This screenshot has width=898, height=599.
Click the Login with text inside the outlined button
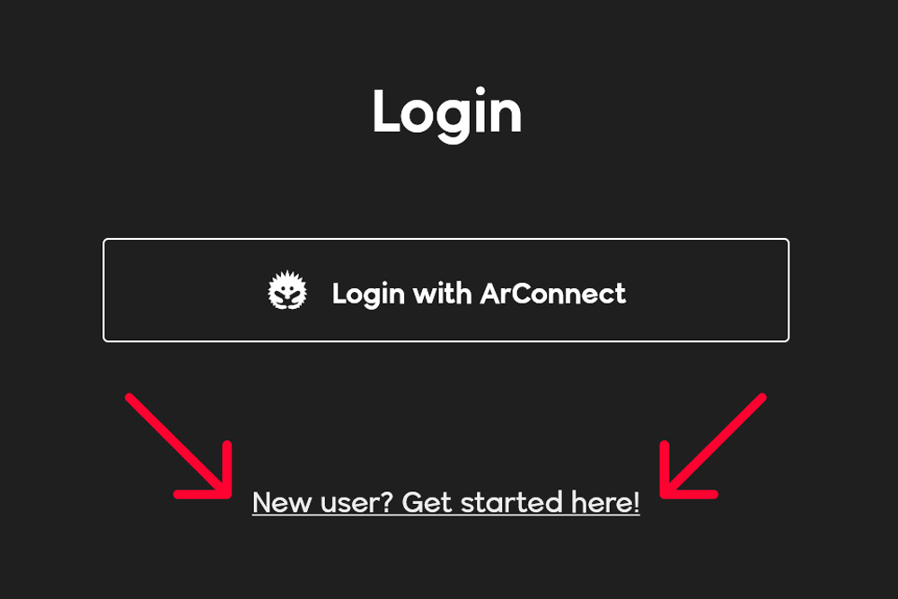coord(402,293)
